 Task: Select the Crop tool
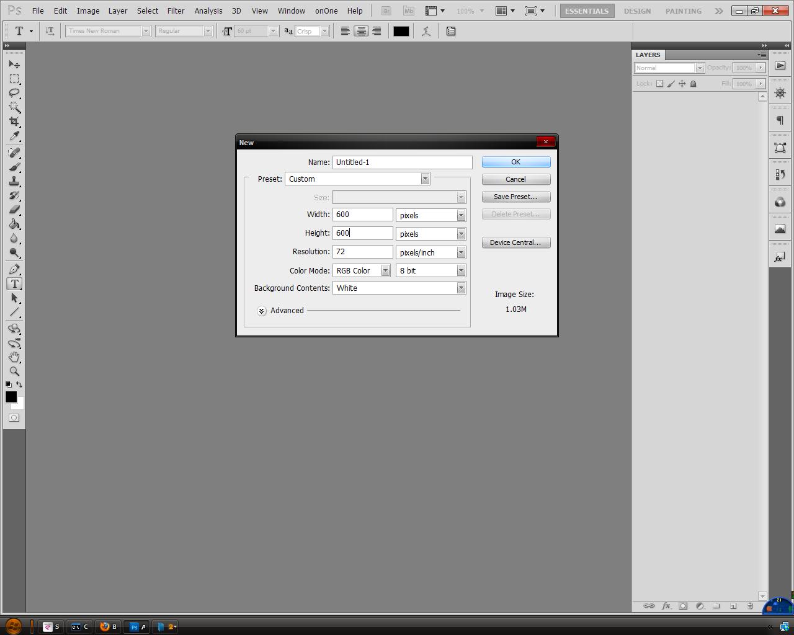coord(14,122)
